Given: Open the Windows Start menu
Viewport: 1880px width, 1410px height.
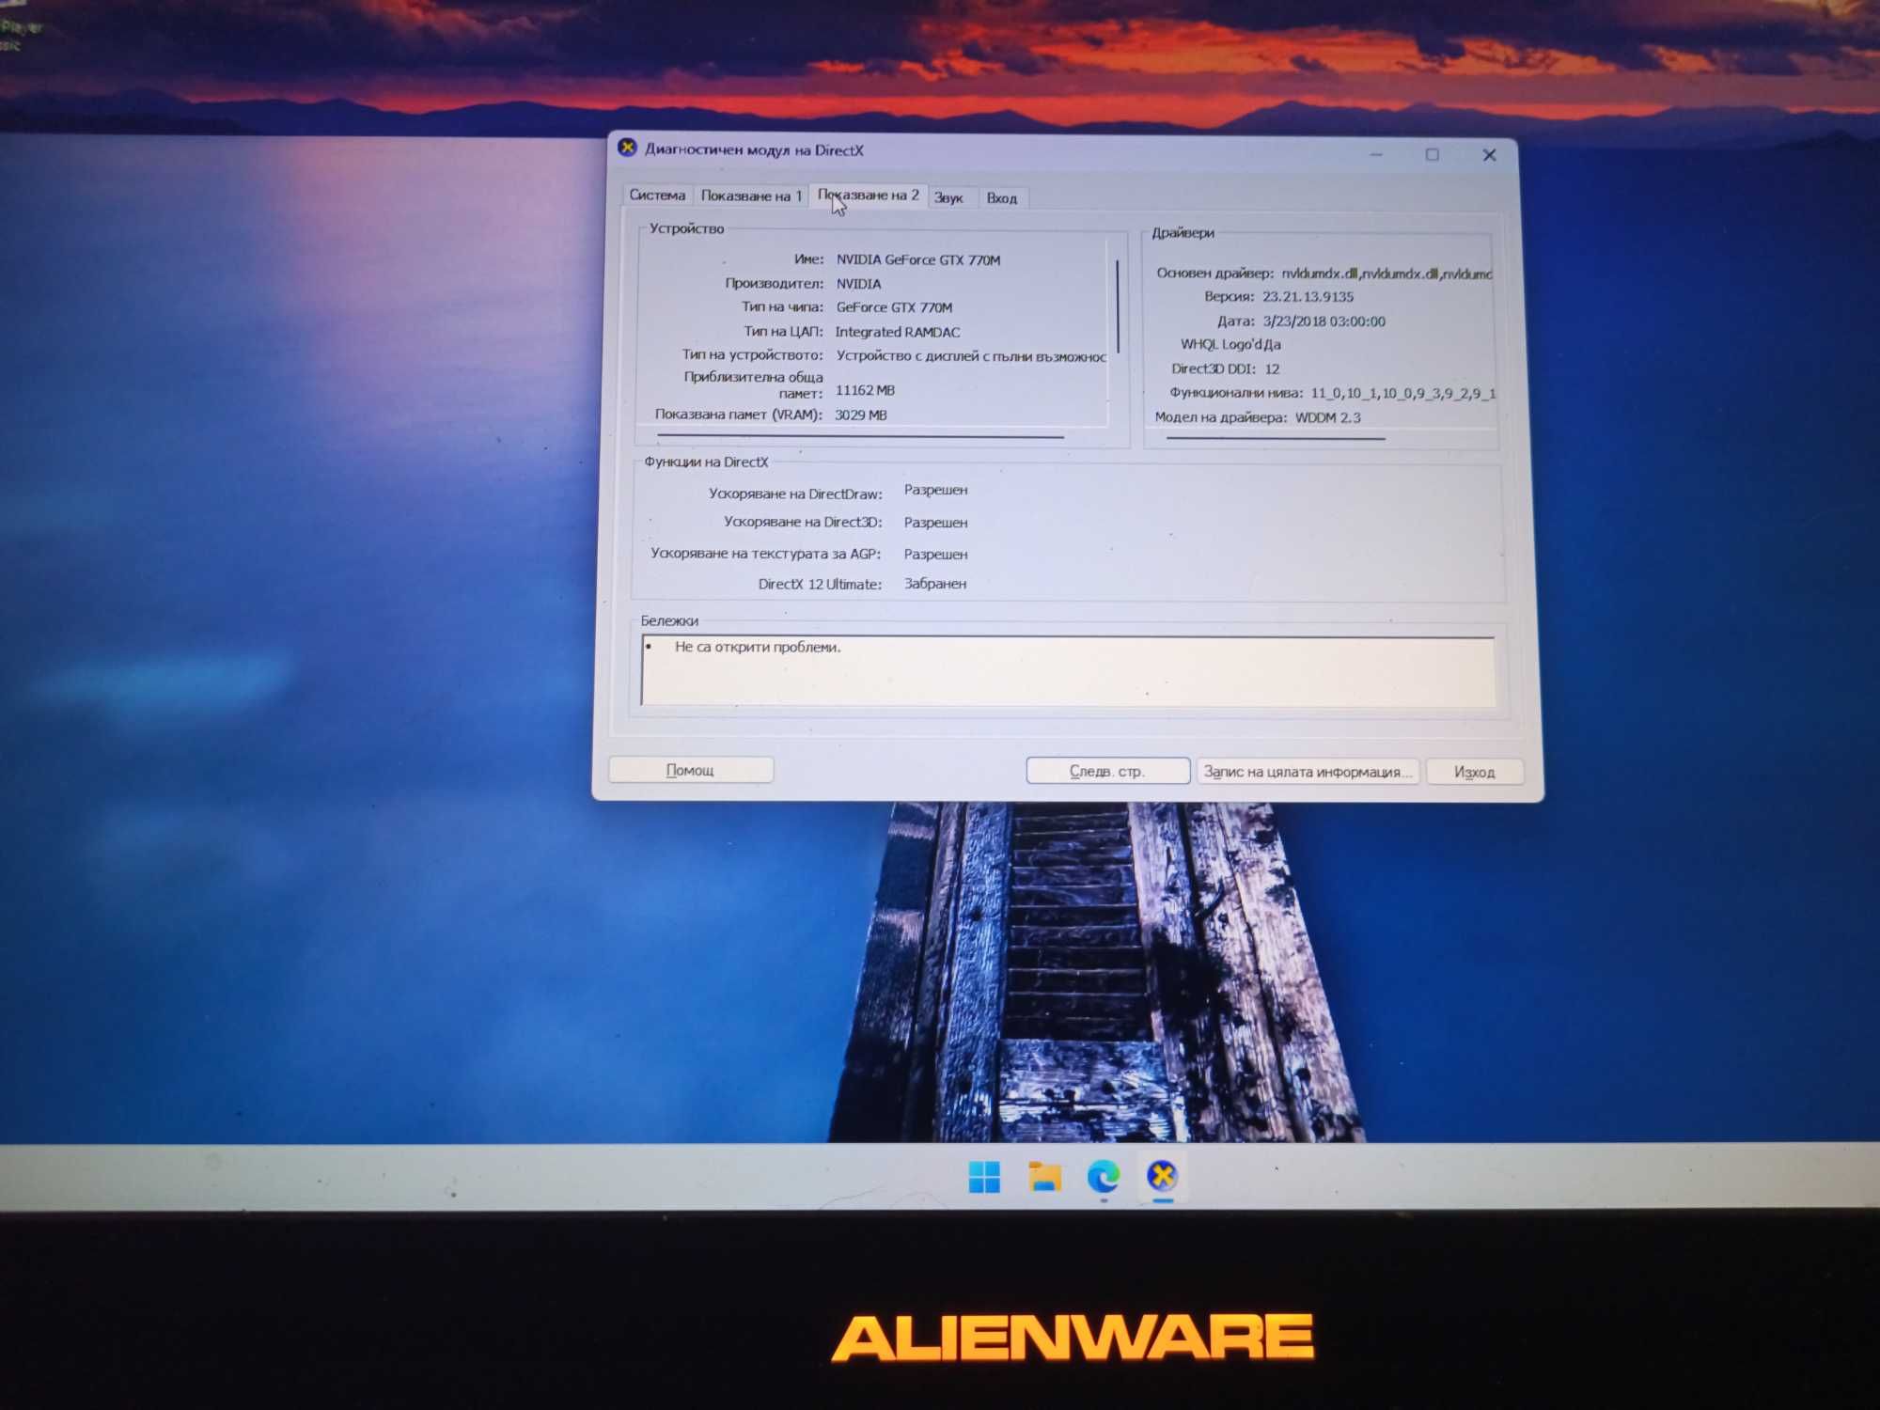Looking at the screenshot, I should [x=984, y=1176].
